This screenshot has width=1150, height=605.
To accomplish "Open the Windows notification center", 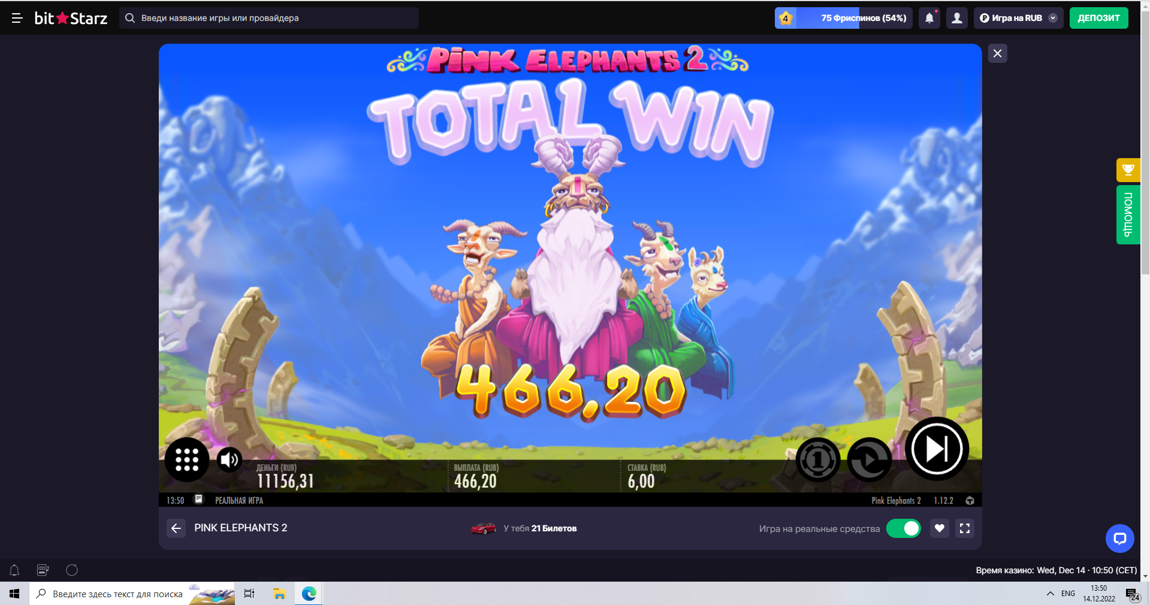I will click(x=1133, y=594).
